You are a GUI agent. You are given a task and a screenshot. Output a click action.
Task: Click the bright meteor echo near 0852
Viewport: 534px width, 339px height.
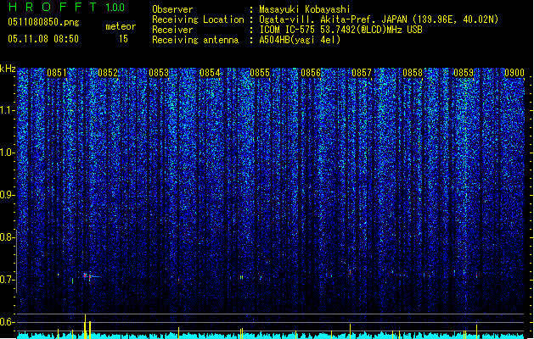point(89,276)
